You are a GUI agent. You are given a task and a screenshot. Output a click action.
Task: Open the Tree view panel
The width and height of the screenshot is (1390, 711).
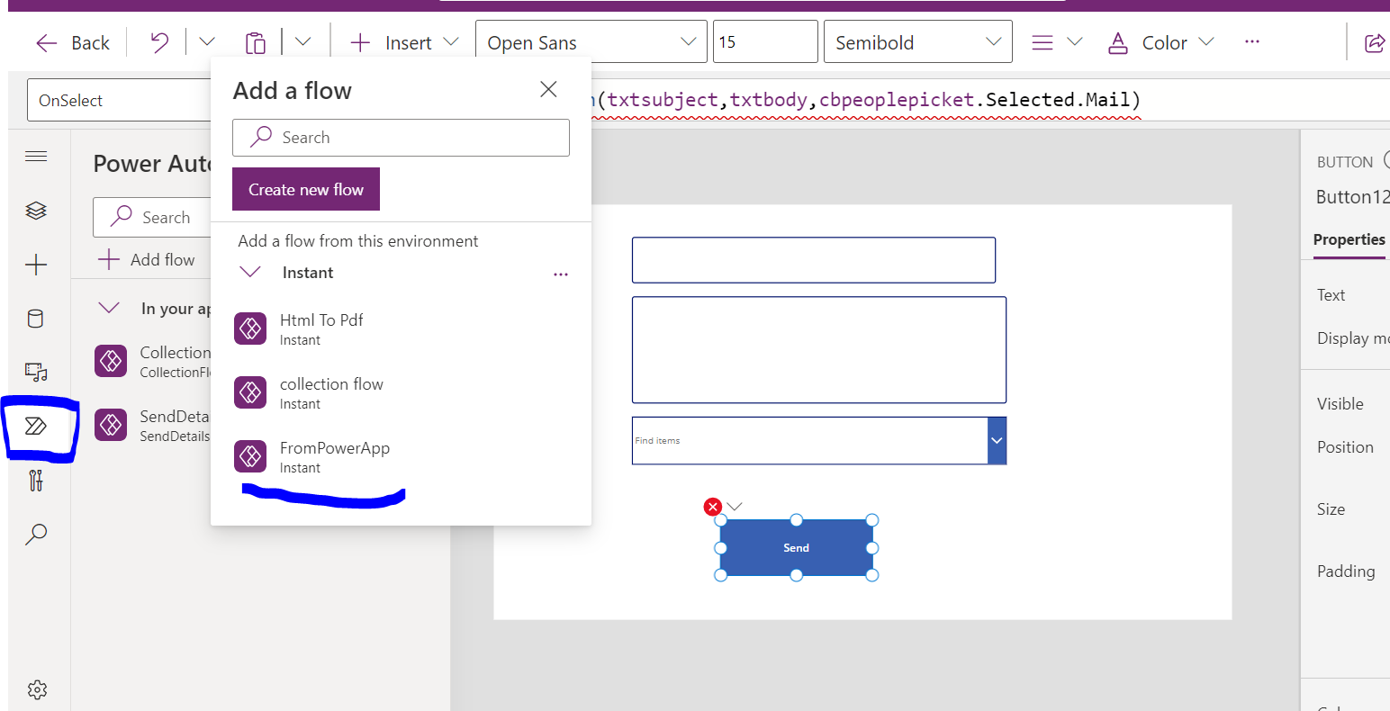(x=36, y=210)
